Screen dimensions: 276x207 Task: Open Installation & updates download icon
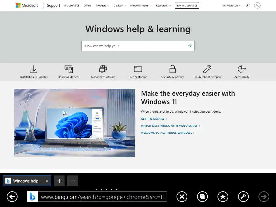(34, 69)
